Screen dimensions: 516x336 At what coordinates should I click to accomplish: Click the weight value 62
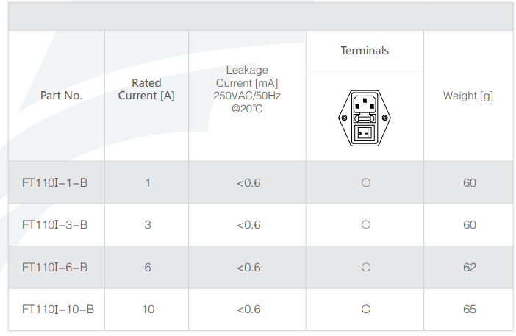click(x=470, y=267)
